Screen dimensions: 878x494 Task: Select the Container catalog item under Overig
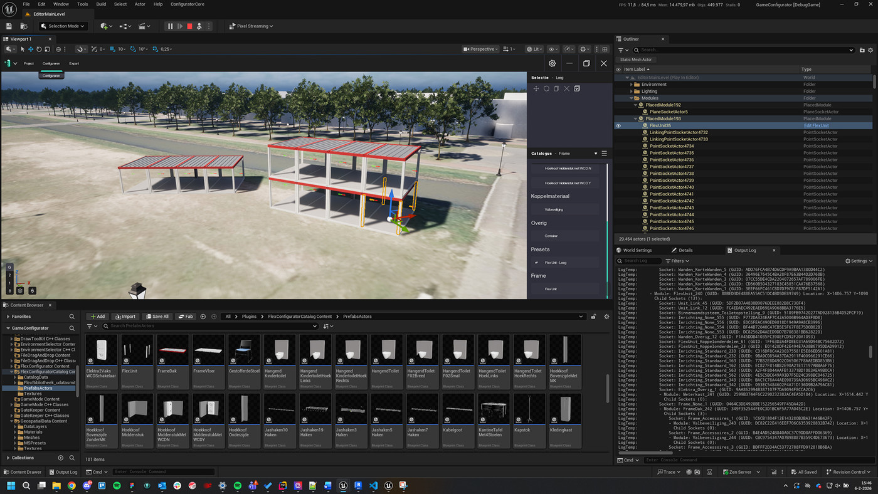pyautogui.click(x=565, y=236)
